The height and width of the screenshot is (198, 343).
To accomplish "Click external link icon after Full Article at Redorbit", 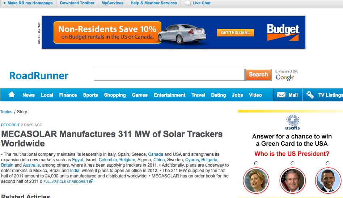I will tap(91, 181).
